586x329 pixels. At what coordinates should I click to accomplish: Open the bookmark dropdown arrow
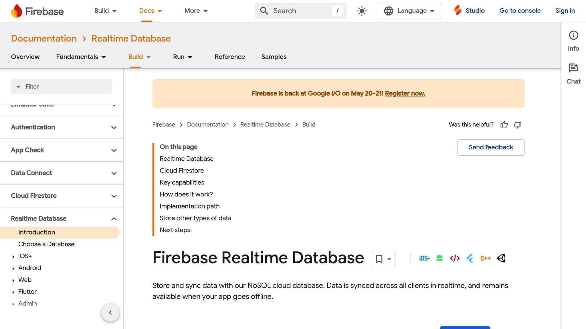pos(389,259)
